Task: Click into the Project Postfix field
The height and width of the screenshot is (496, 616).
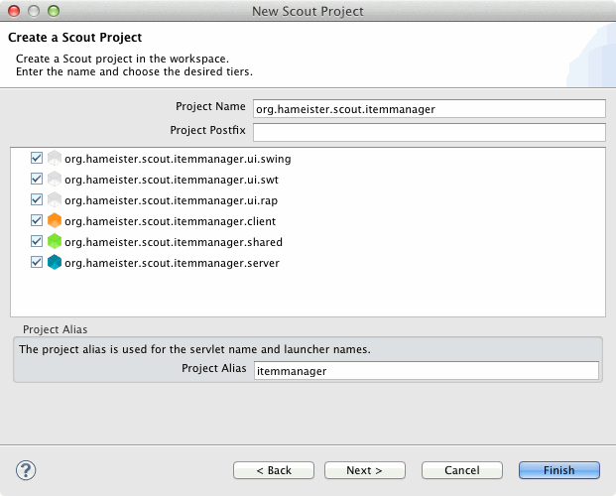Action: 429,132
